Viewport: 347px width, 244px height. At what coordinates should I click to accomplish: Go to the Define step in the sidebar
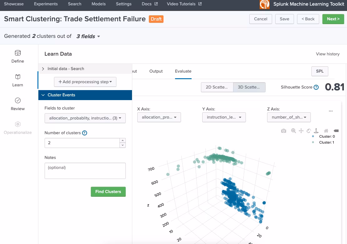[x=18, y=56]
